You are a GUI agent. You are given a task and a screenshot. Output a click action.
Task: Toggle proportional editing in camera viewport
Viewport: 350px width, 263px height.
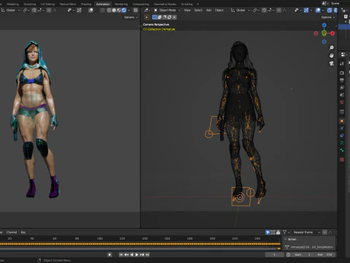click(x=279, y=10)
